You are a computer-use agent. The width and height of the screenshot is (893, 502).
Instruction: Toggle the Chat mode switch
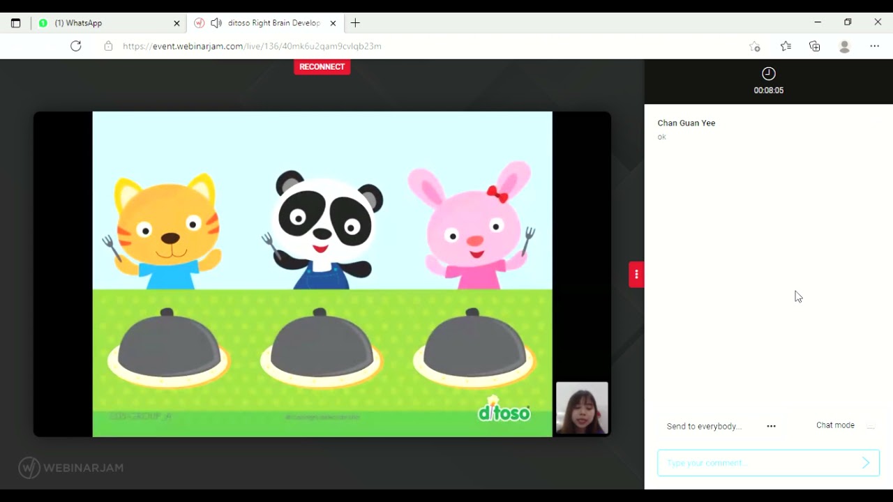[870, 425]
